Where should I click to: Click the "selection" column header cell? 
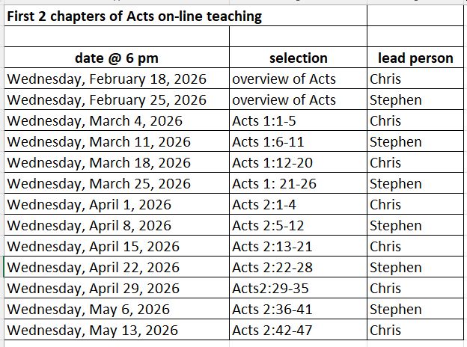click(298, 58)
